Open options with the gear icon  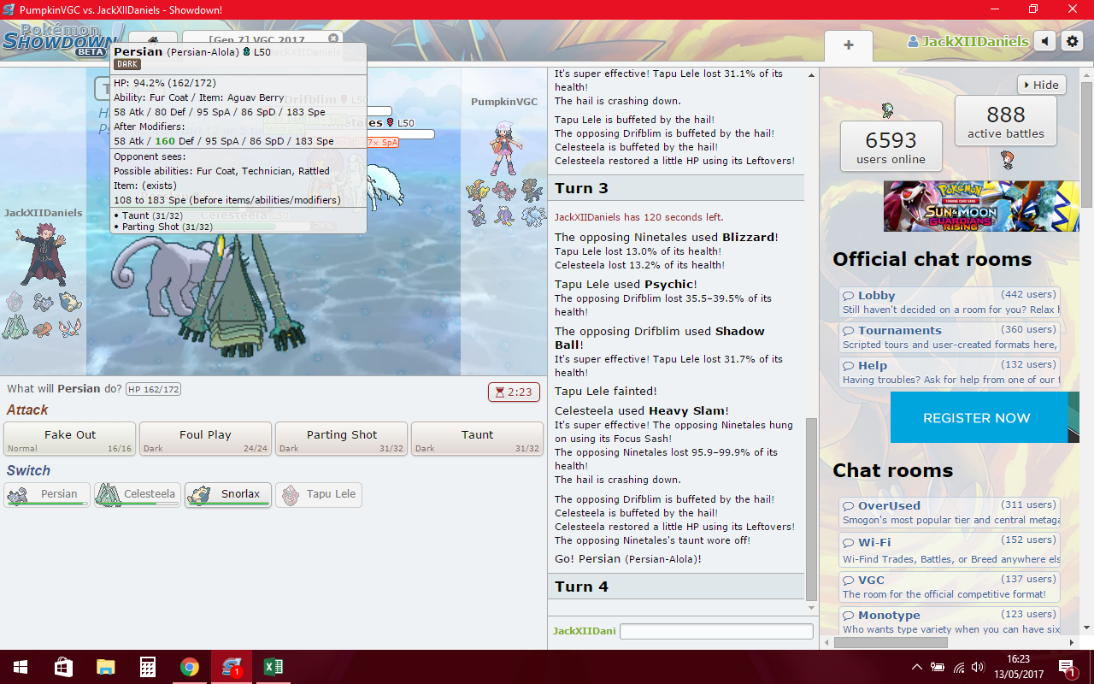click(1072, 41)
